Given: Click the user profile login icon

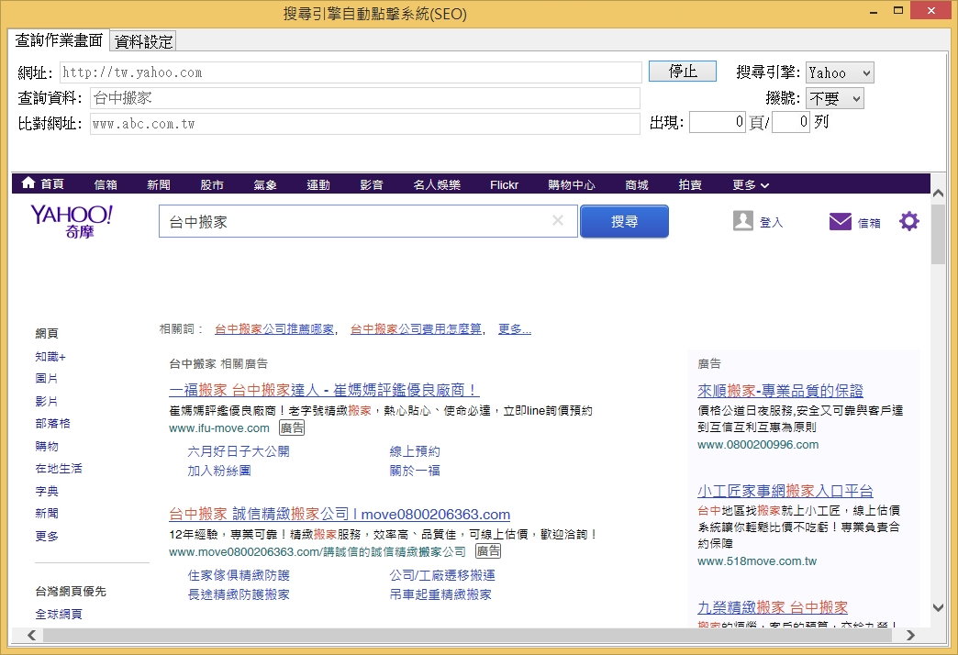Looking at the screenshot, I should coord(743,220).
